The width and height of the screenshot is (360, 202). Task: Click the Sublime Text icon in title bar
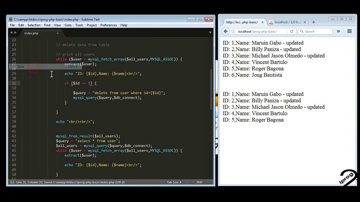[11, 19]
